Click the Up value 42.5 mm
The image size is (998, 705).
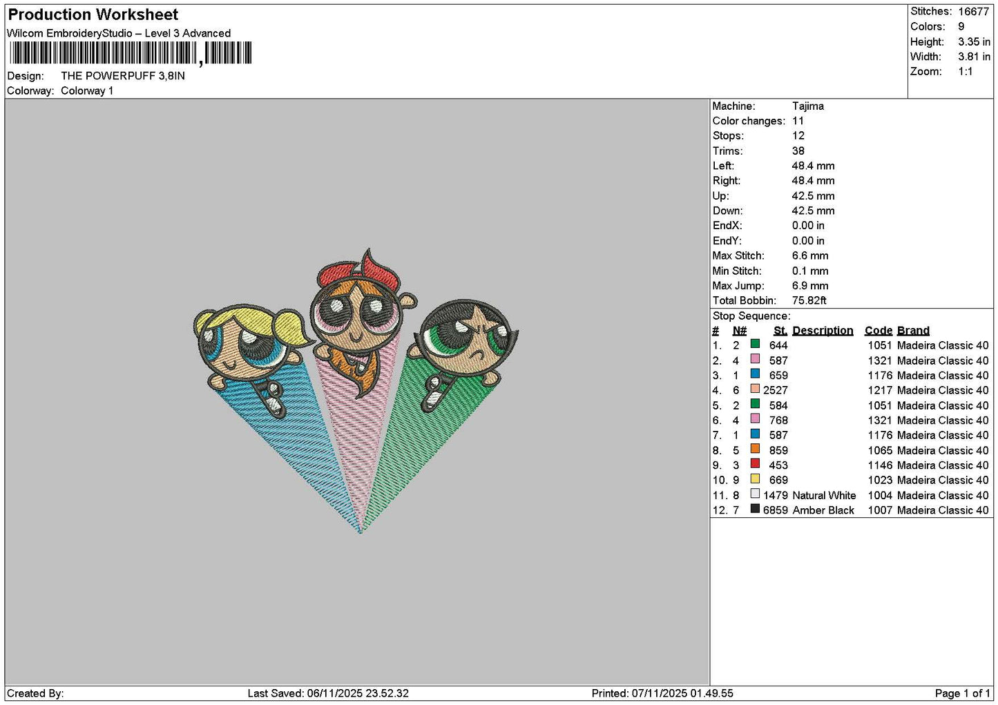[814, 196]
